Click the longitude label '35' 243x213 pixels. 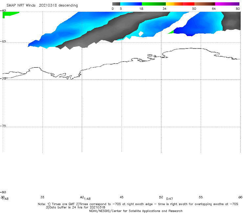42,197
